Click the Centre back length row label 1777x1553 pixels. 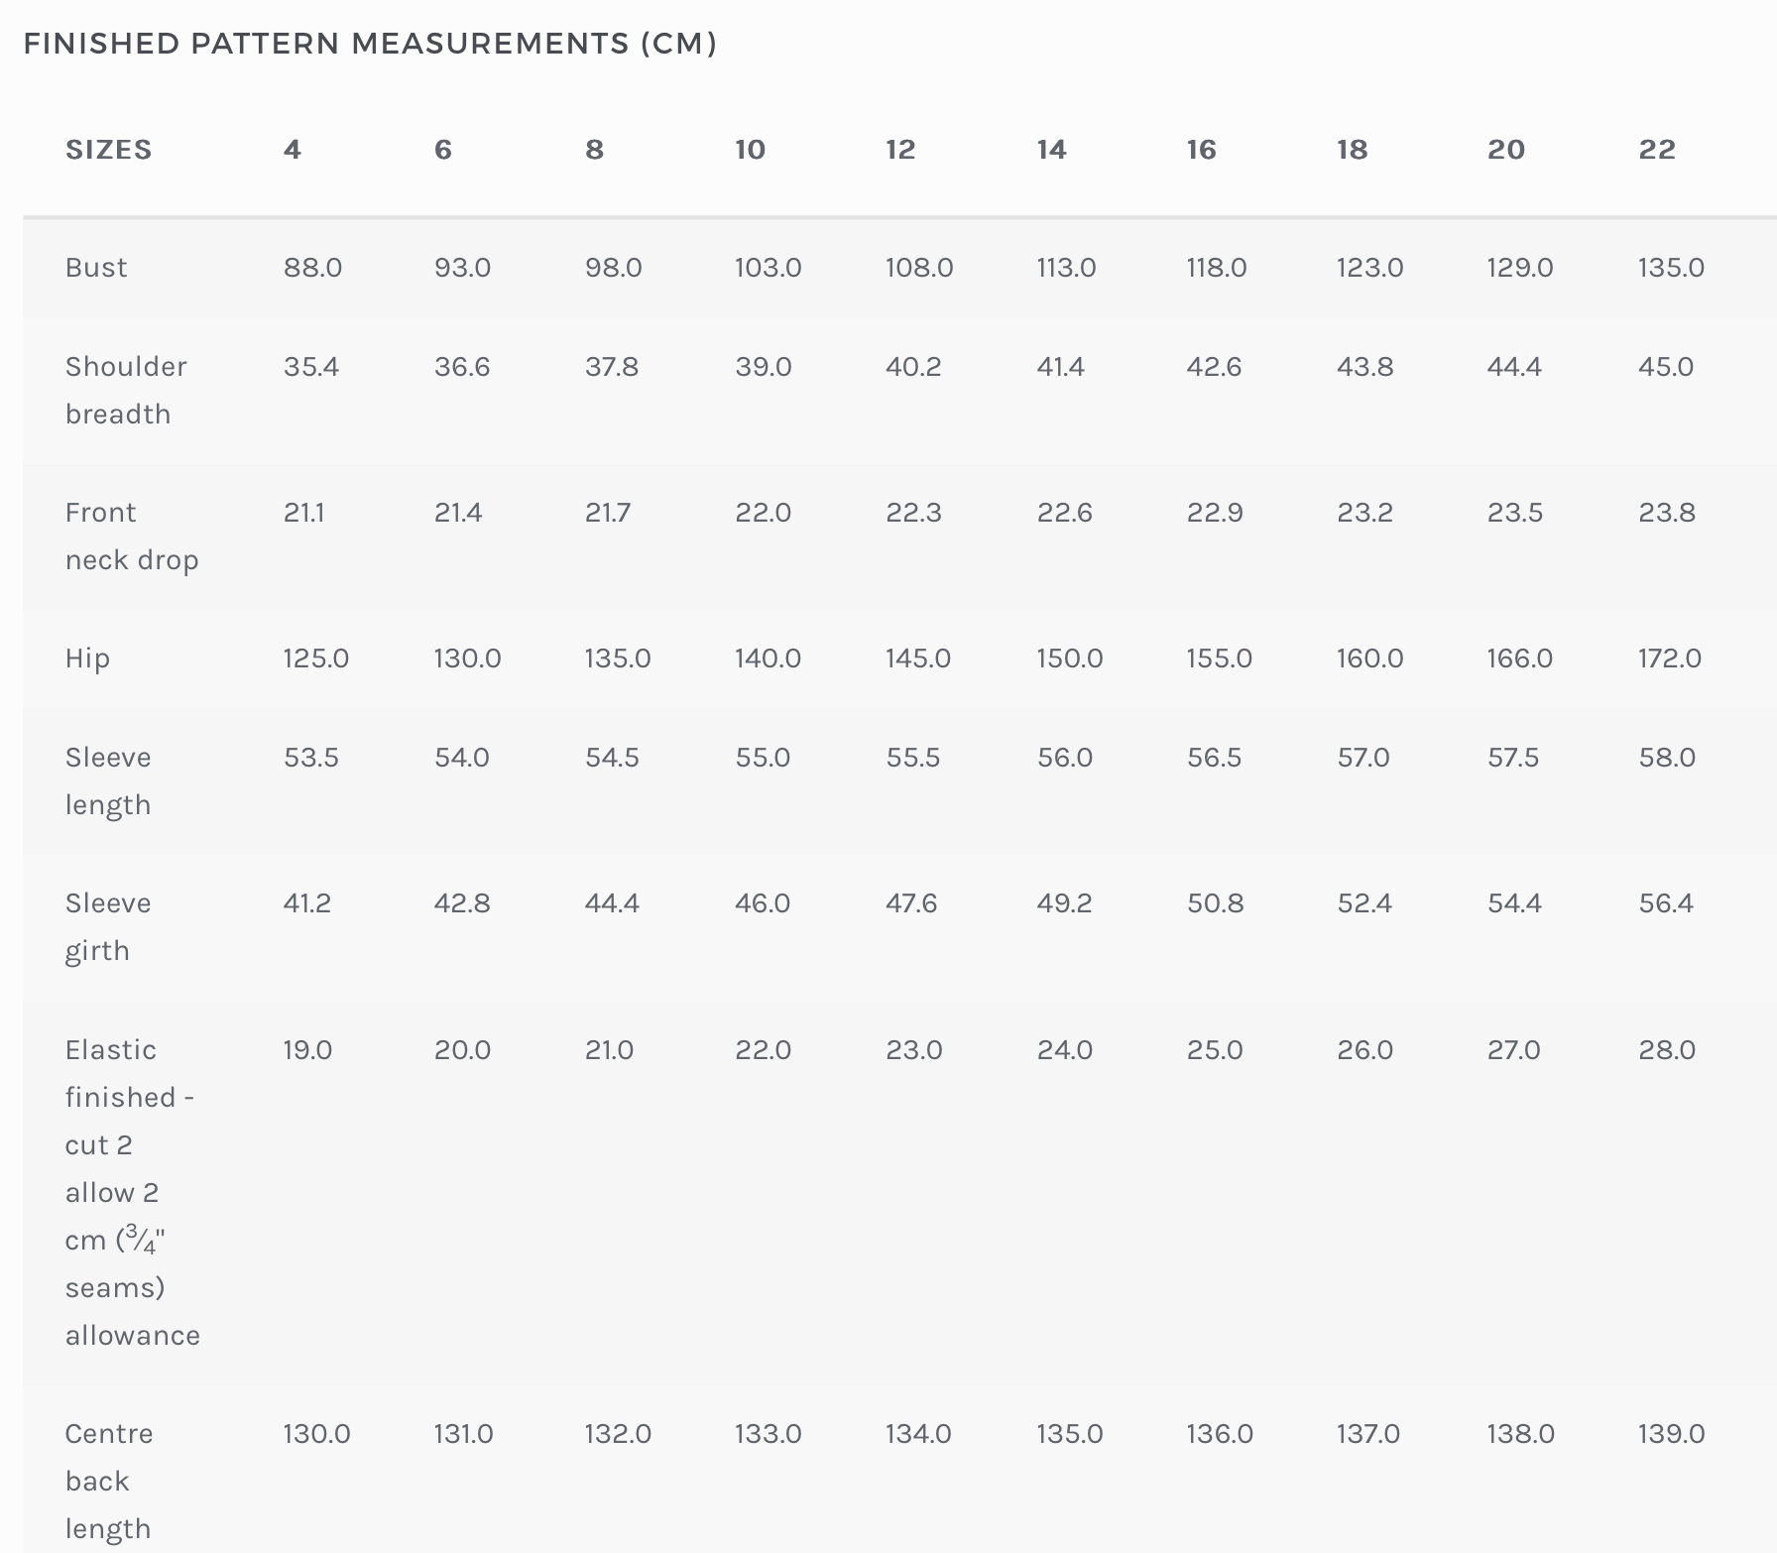coord(109,1481)
